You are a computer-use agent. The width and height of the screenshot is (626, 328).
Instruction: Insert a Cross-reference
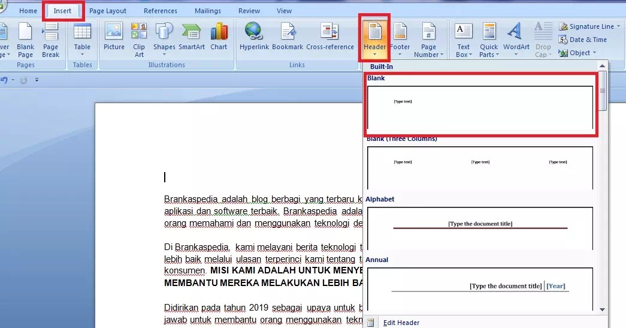click(329, 37)
